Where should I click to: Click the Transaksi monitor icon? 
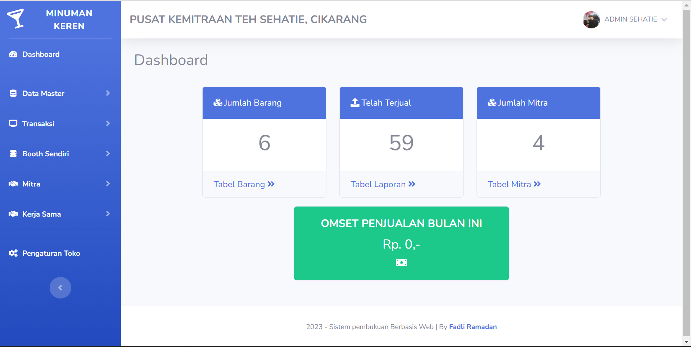tap(13, 123)
